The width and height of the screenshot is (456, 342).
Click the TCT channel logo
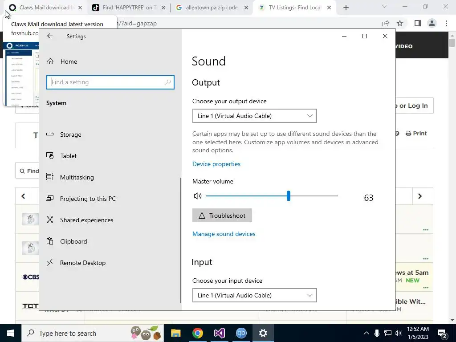coord(31,306)
